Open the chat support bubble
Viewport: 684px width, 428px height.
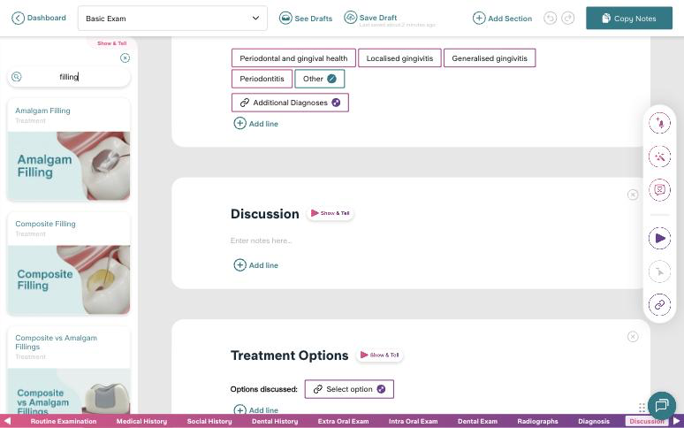click(x=662, y=405)
